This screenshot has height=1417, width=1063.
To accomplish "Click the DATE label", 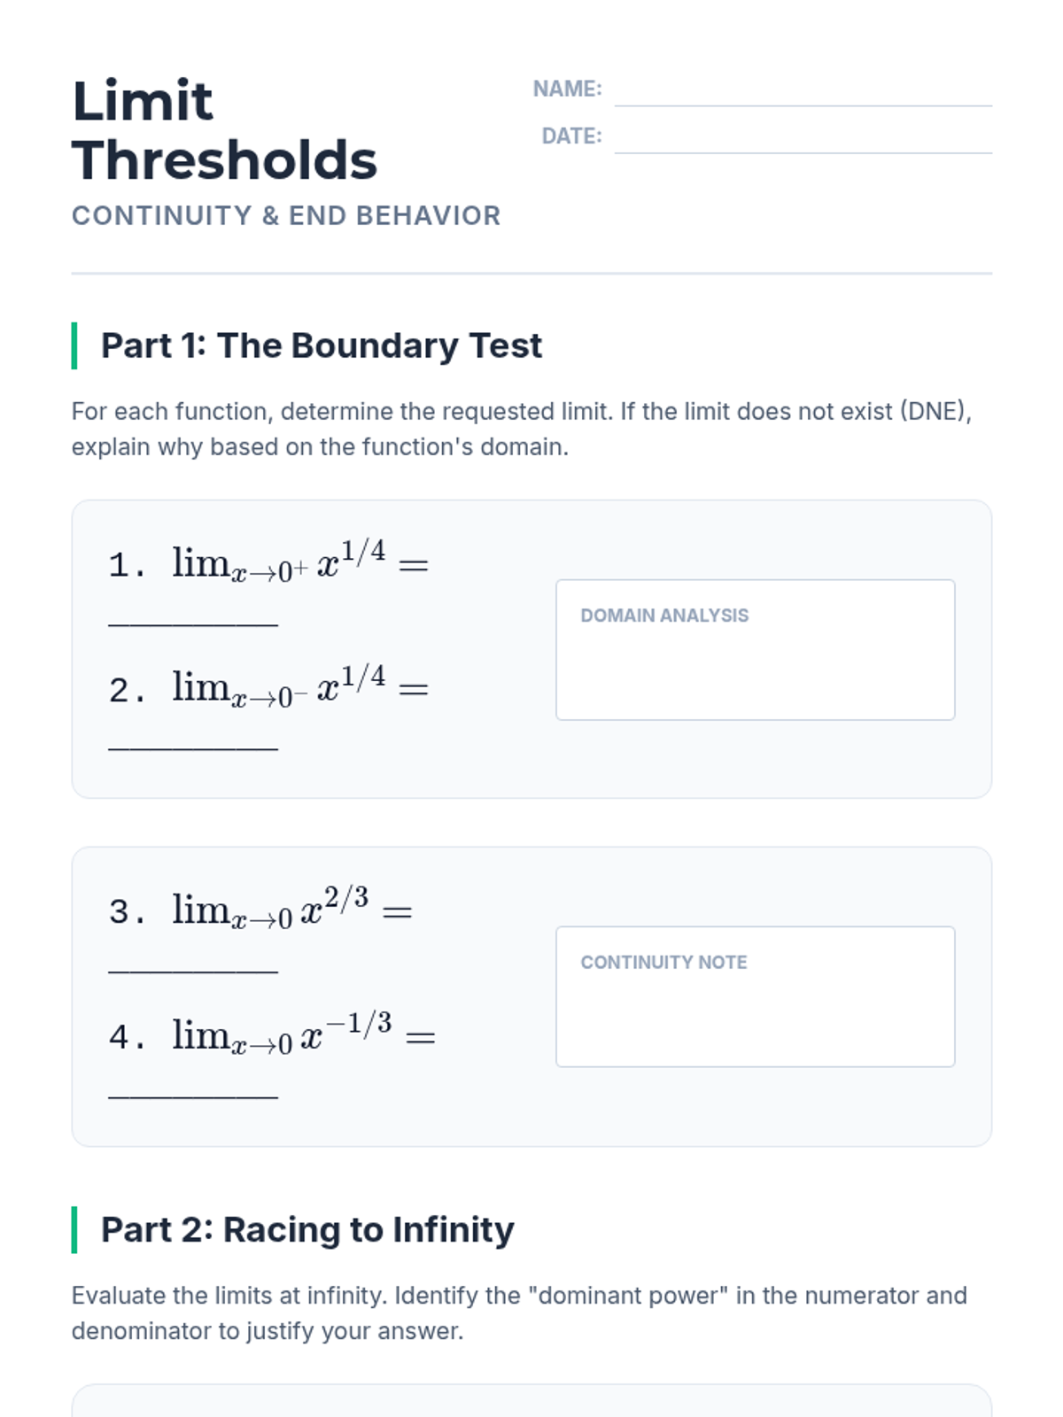I will click(571, 136).
